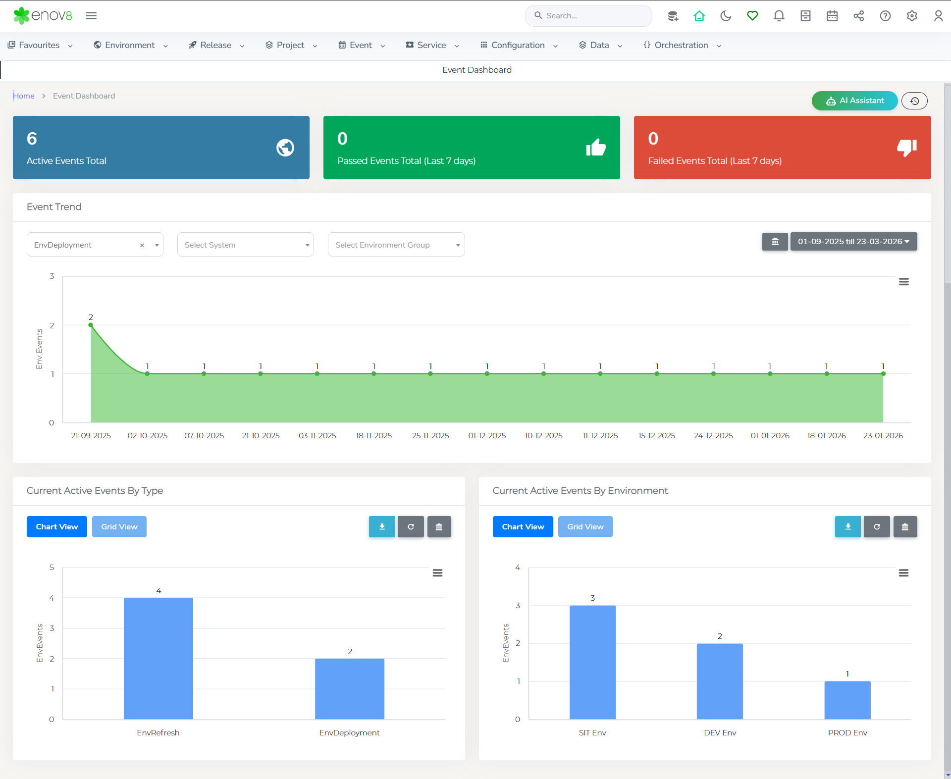Screen dimensions: 951x779
Task: Toggle dark mode moon icon
Action: [x=726, y=16]
